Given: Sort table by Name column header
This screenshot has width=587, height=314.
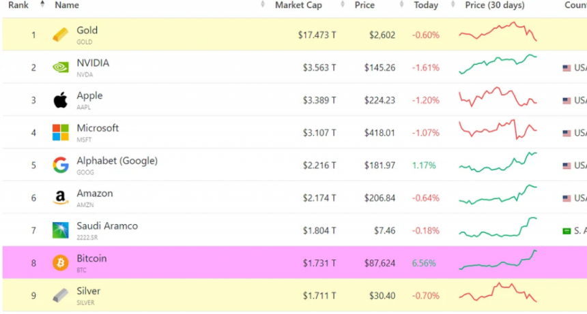Looking at the screenshot, I should [x=67, y=5].
